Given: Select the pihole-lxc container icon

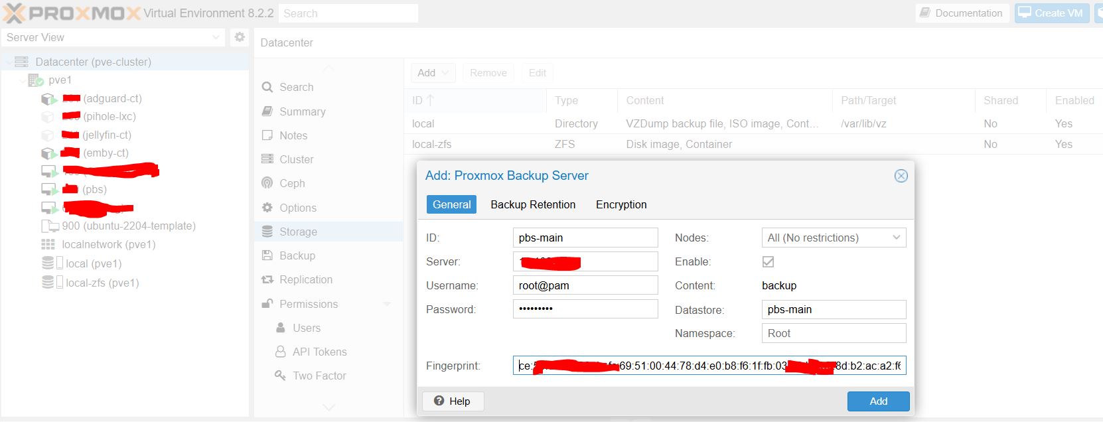Looking at the screenshot, I should pos(48,117).
